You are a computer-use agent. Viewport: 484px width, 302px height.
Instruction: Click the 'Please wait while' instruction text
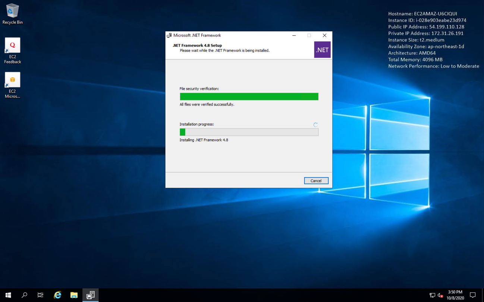click(224, 50)
